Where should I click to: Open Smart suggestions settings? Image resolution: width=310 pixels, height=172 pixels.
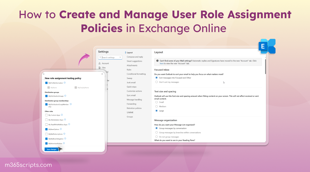(x=134, y=61)
